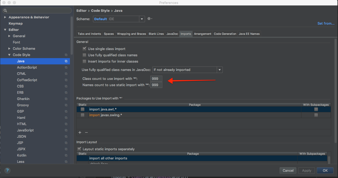The image size is (338, 178).
Task: Open the Spaces tab
Action: click(x=109, y=34)
